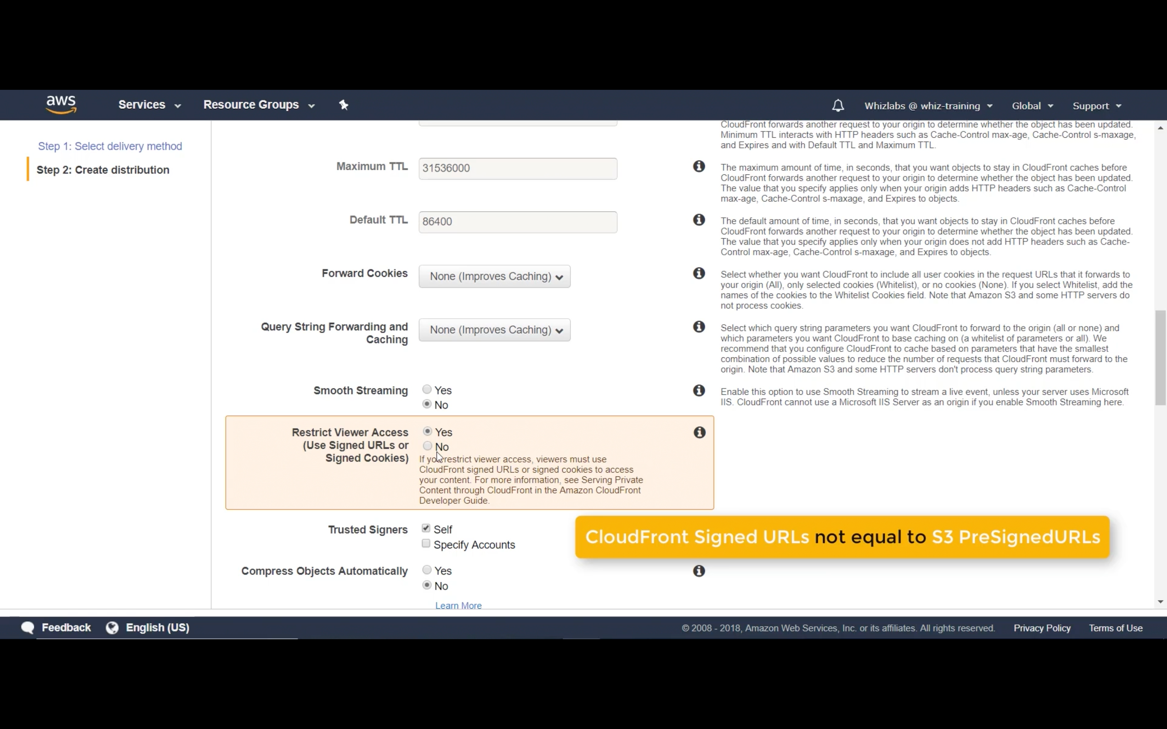
Task: Select No for Restrict Viewer Access
Action: 427,446
